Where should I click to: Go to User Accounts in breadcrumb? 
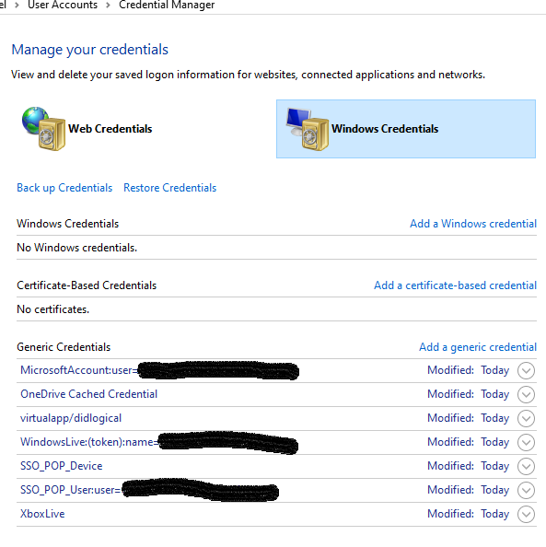pyautogui.click(x=63, y=5)
